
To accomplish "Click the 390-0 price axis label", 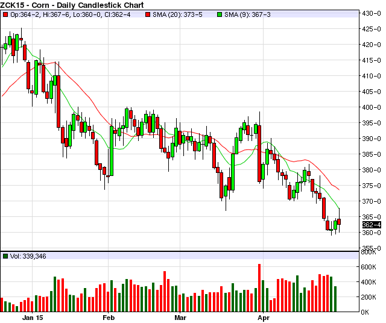I will click(372, 139).
